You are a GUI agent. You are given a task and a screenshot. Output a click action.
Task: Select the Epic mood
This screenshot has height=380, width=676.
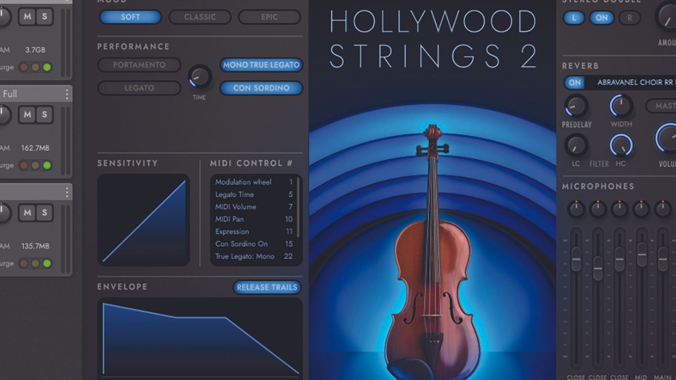point(270,17)
